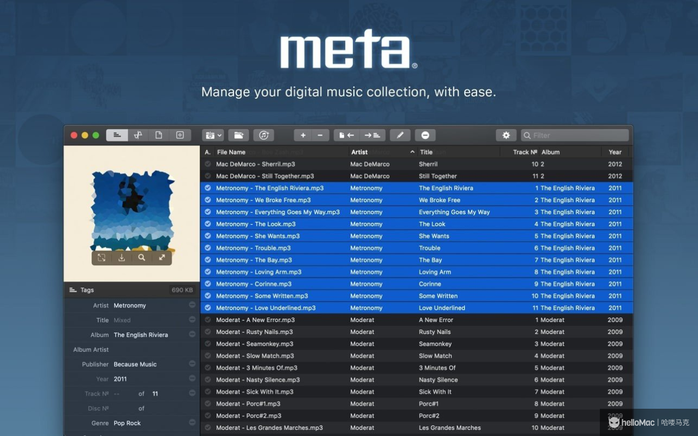Click the crop artwork icon
698x436 pixels.
click(101, 258)
